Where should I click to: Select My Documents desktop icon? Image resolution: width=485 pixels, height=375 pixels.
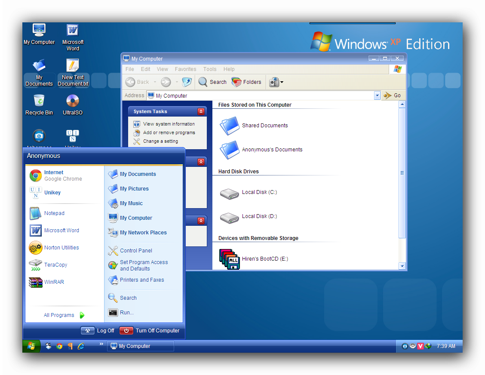[x=39, y=73]
